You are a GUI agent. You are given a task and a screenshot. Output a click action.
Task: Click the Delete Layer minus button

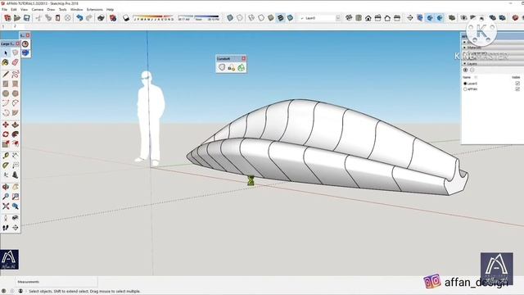472,70
